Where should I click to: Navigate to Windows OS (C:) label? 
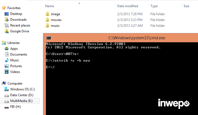tap(22, 89)
